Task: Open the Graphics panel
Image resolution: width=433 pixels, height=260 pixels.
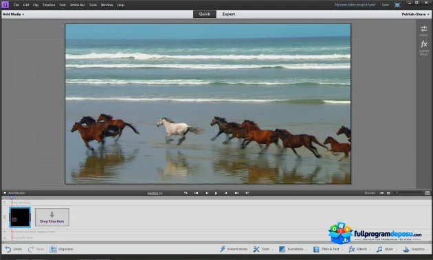Action: (415, 249)
